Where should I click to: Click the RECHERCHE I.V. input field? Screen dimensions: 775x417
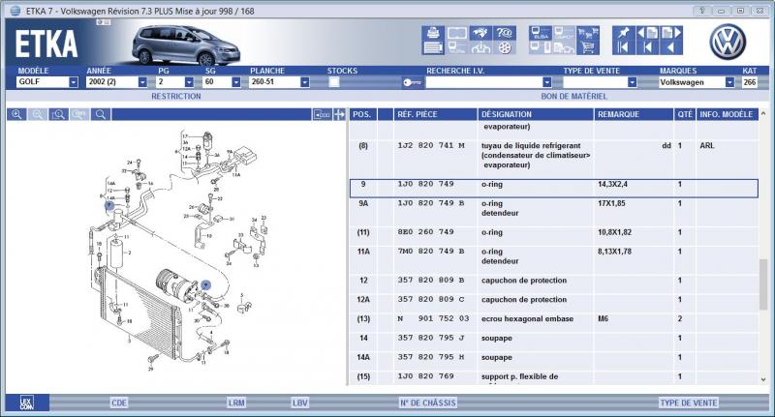pos(483,82)
